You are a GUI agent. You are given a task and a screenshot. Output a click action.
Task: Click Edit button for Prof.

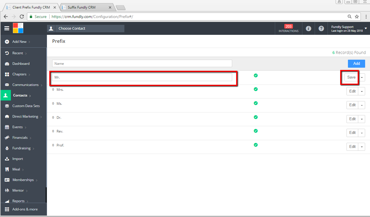coord(353,147)
